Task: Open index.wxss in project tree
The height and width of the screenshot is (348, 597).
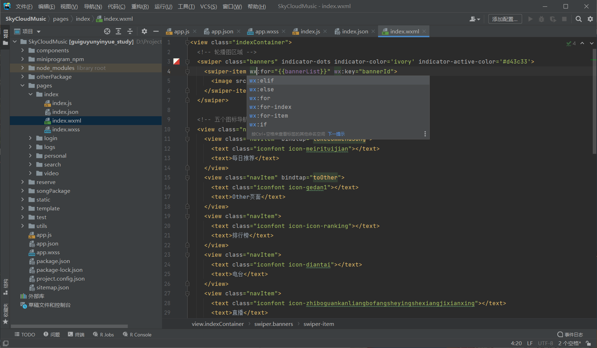Action: pos(66,129)
